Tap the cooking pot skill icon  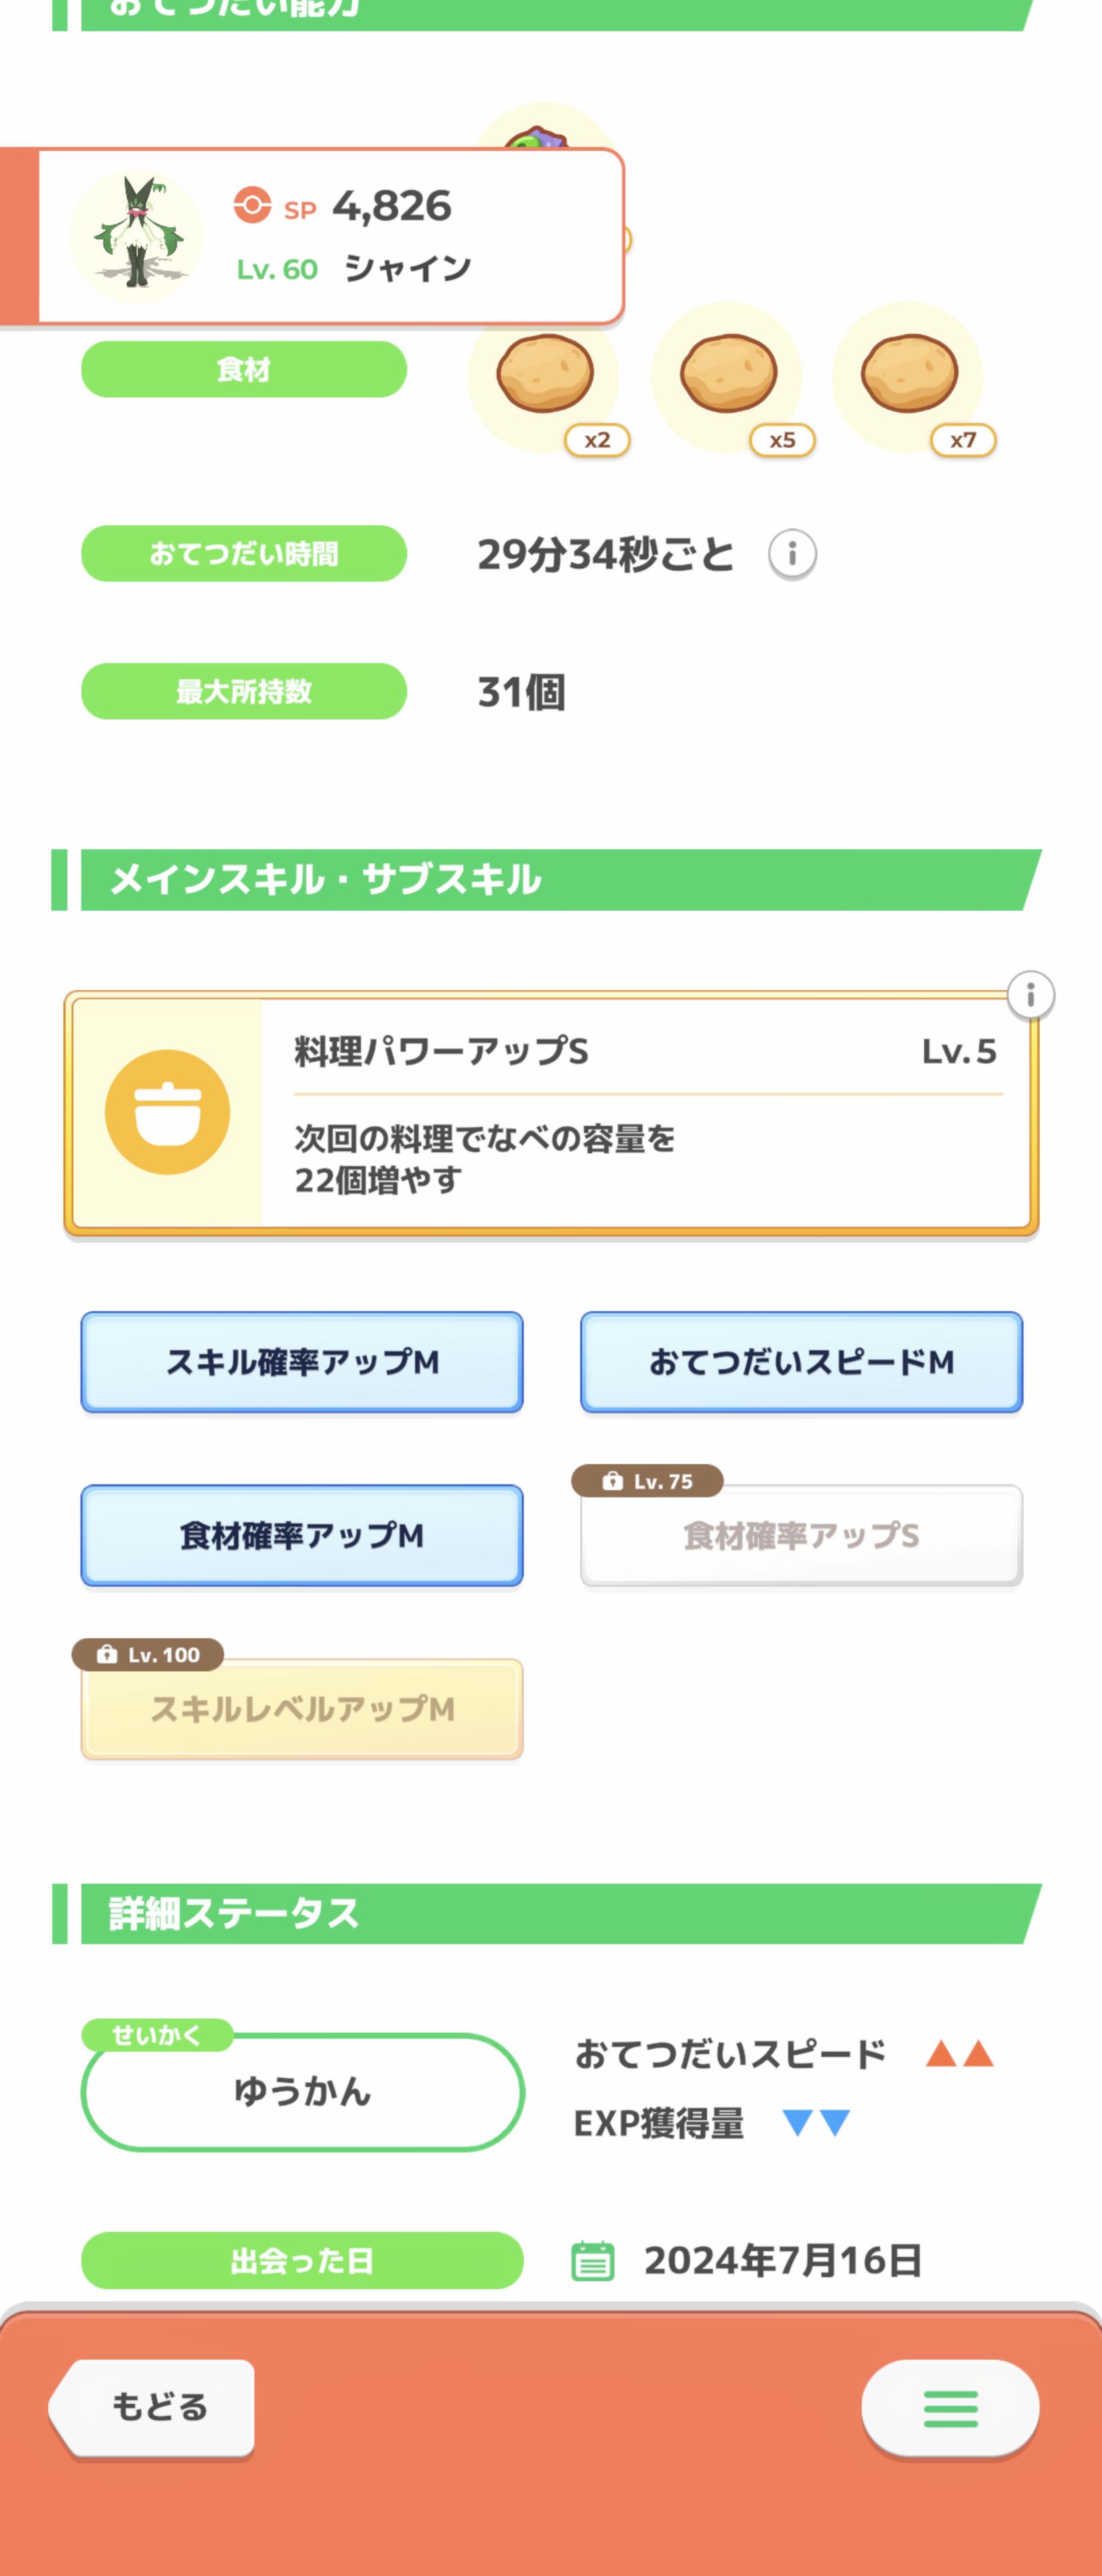[x=168, y=1112]
